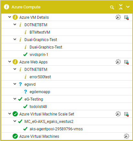Select aks-agentpool-29589796-vmss entry
Image resolution: width=133 pixels, height=141 pixels.
[56, 129]
